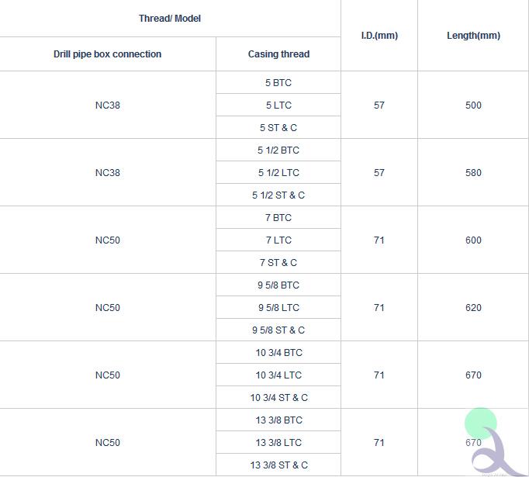This screenshot has width=529, height=477.
Task: Click the 10 3/4 BTC cell
Action: point(278,353)
